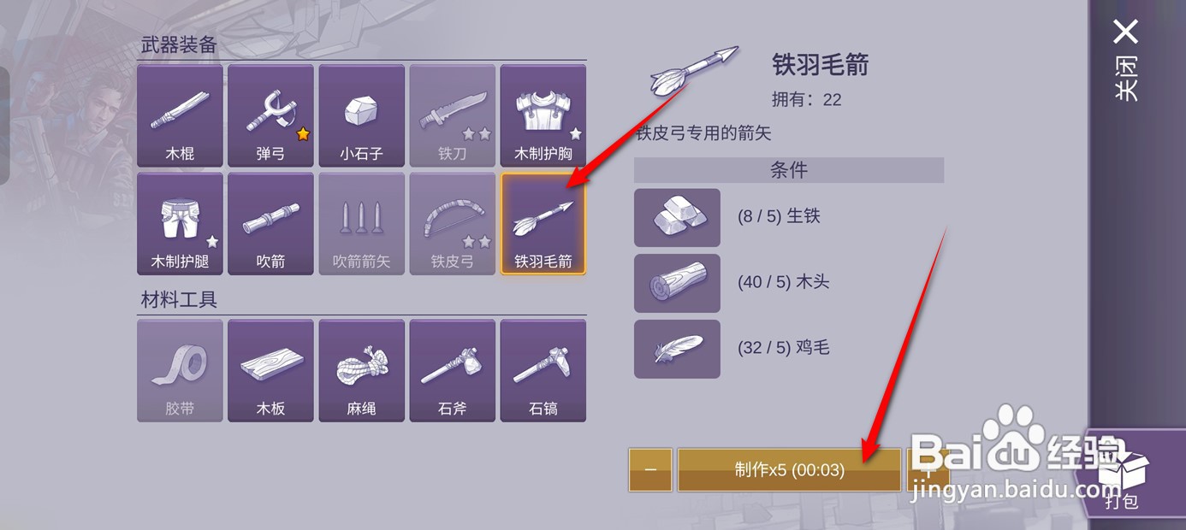Screen dimensions: 1186x530
Task: Open the 木制护腿 leg armor recipe
Action: (180, 224)
